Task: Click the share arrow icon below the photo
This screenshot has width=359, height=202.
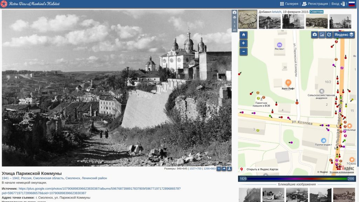Action: 224,169
